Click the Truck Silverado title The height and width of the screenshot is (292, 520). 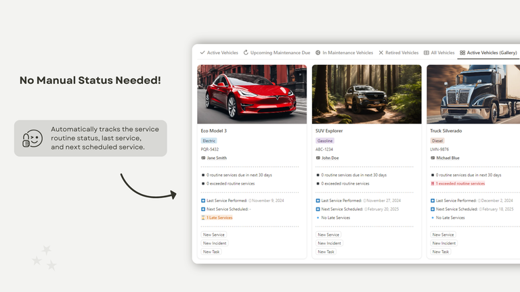tap(449, 130)
